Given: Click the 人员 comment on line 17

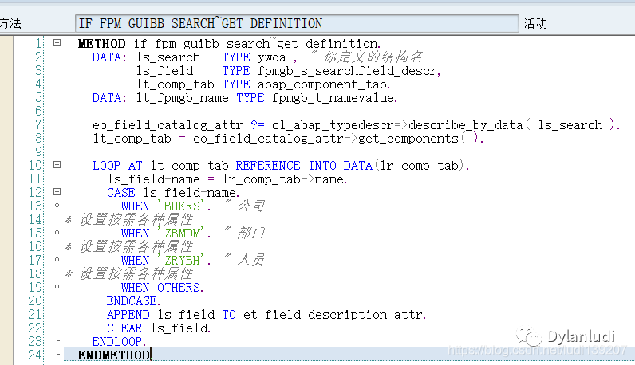Looking at the screenshot, I should point(246,260).
